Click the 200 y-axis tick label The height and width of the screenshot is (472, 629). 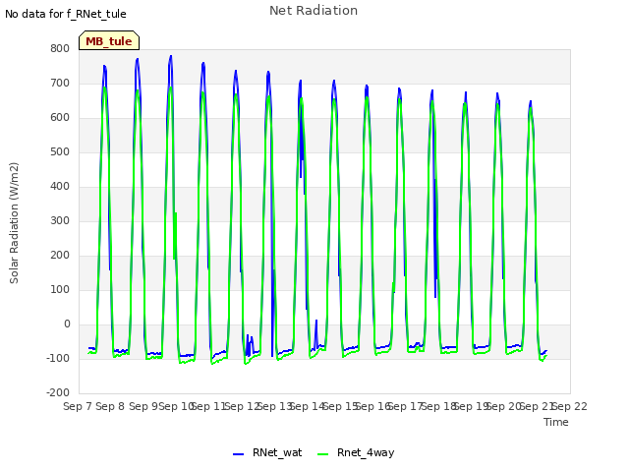60,256
